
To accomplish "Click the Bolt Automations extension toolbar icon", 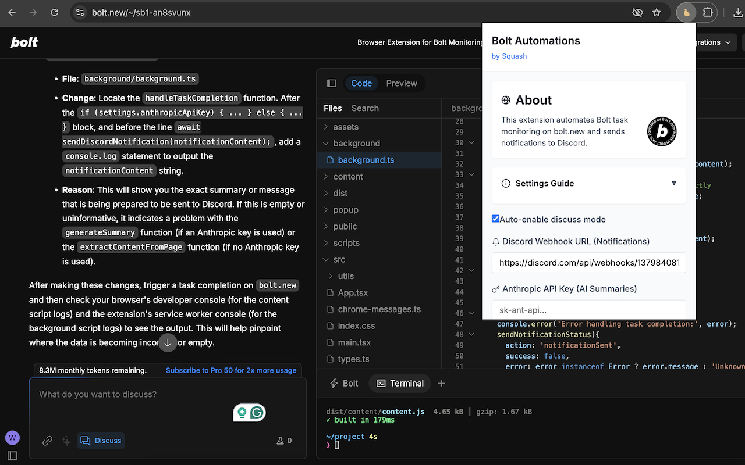I will (687, 12).
